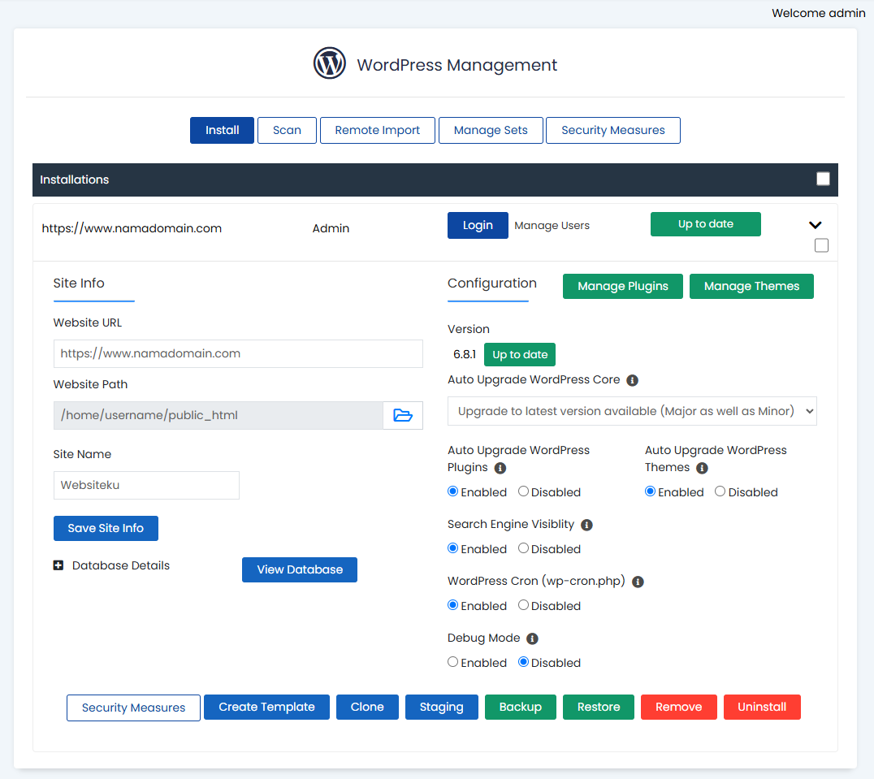The image size is (874, 779).
Task: Open Auto Upgrade WordPress Core dropdown
Action: point(632,411)
